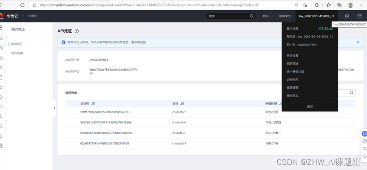Sort by 项目 column icon

182,104
